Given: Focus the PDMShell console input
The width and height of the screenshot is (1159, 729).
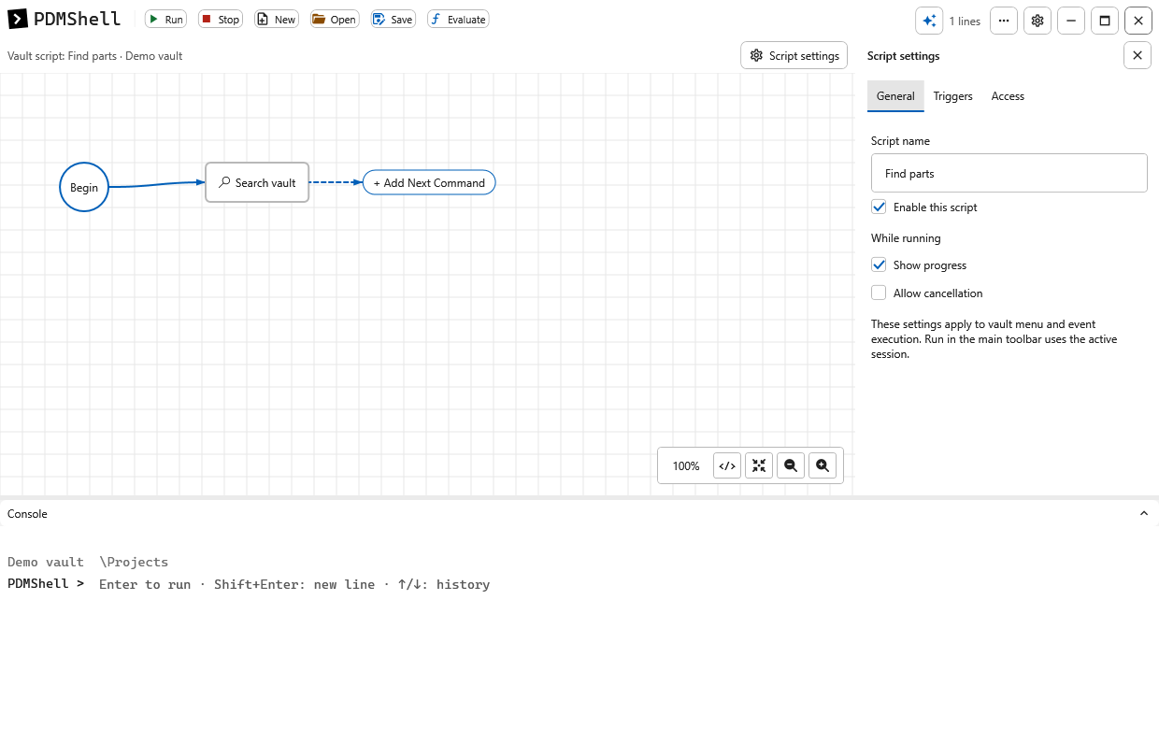Looking at the screenshot, I should pos(626,584).
